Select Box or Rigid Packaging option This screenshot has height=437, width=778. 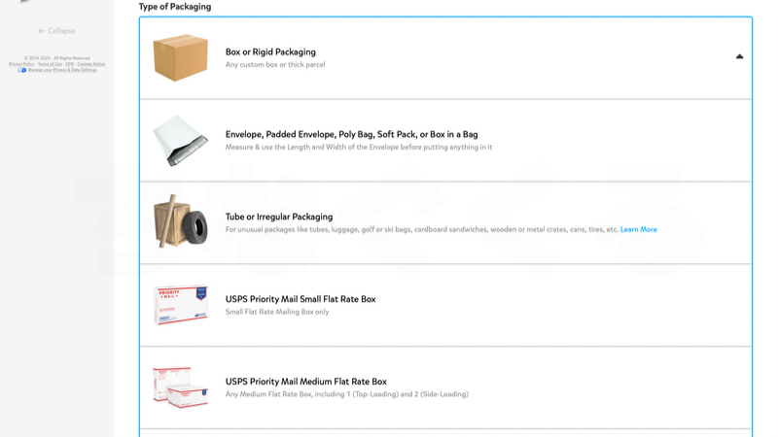(445, 58)
